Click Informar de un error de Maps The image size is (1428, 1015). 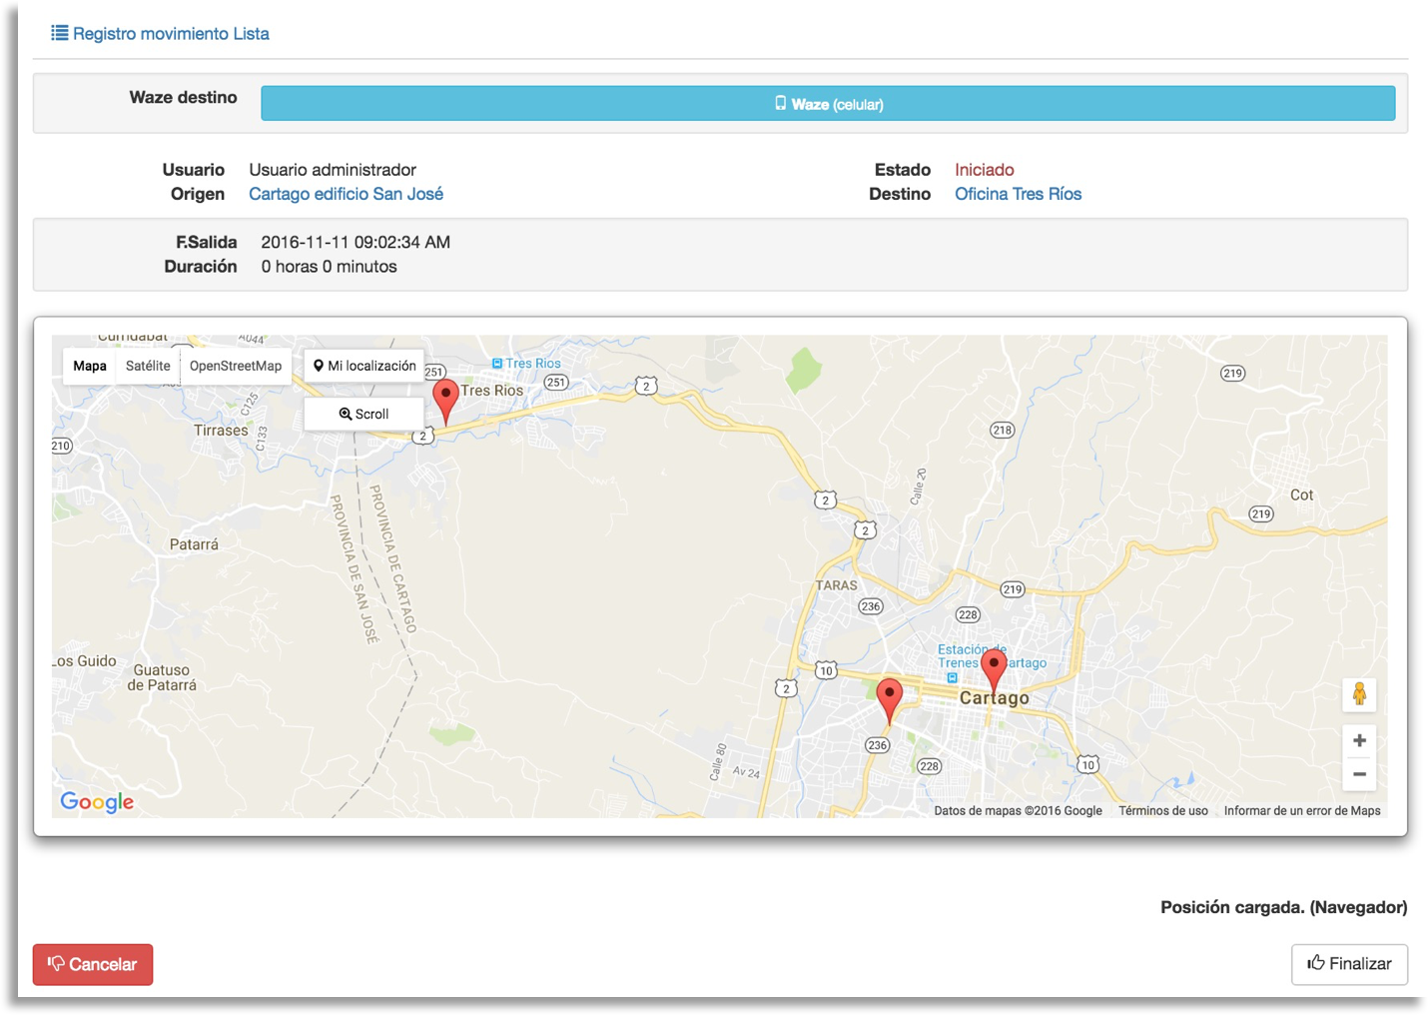click(1302, 811)
